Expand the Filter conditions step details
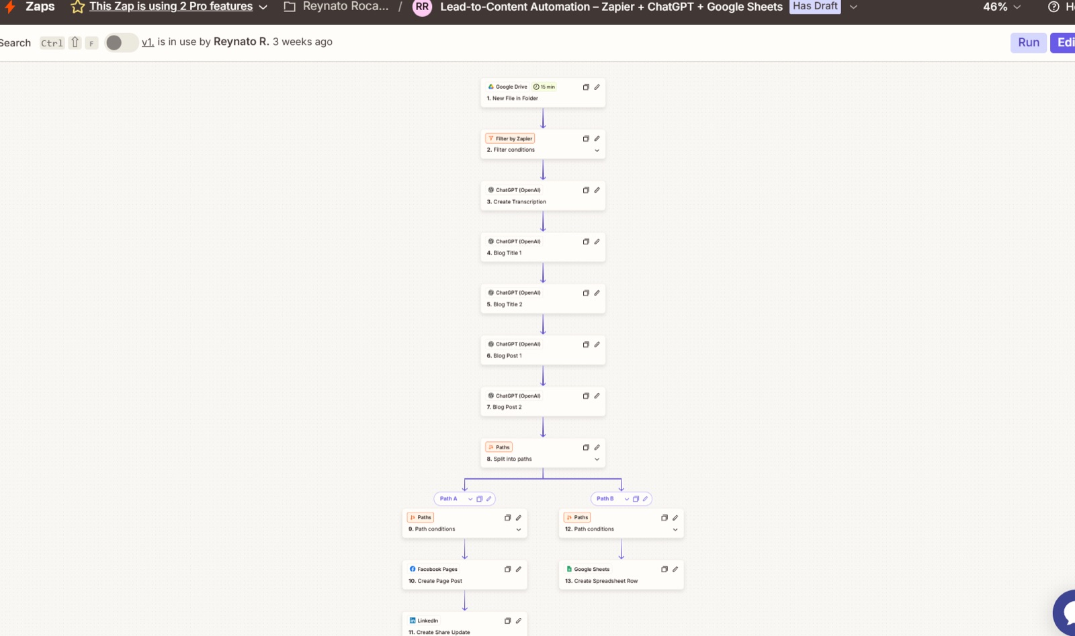The image size is (1075, 636). [597, 150]
